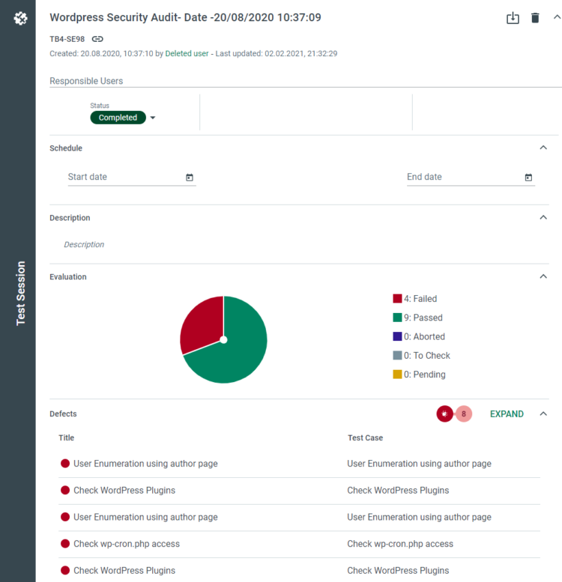Image resolution: width=562 pixels, height=582 pixels.
Task: Click the Passed legend green swatch
Action: click(x=397, y=318)
